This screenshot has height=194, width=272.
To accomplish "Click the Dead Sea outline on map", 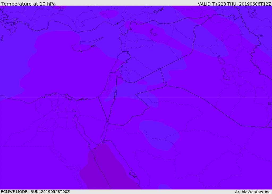I will 115,95.
